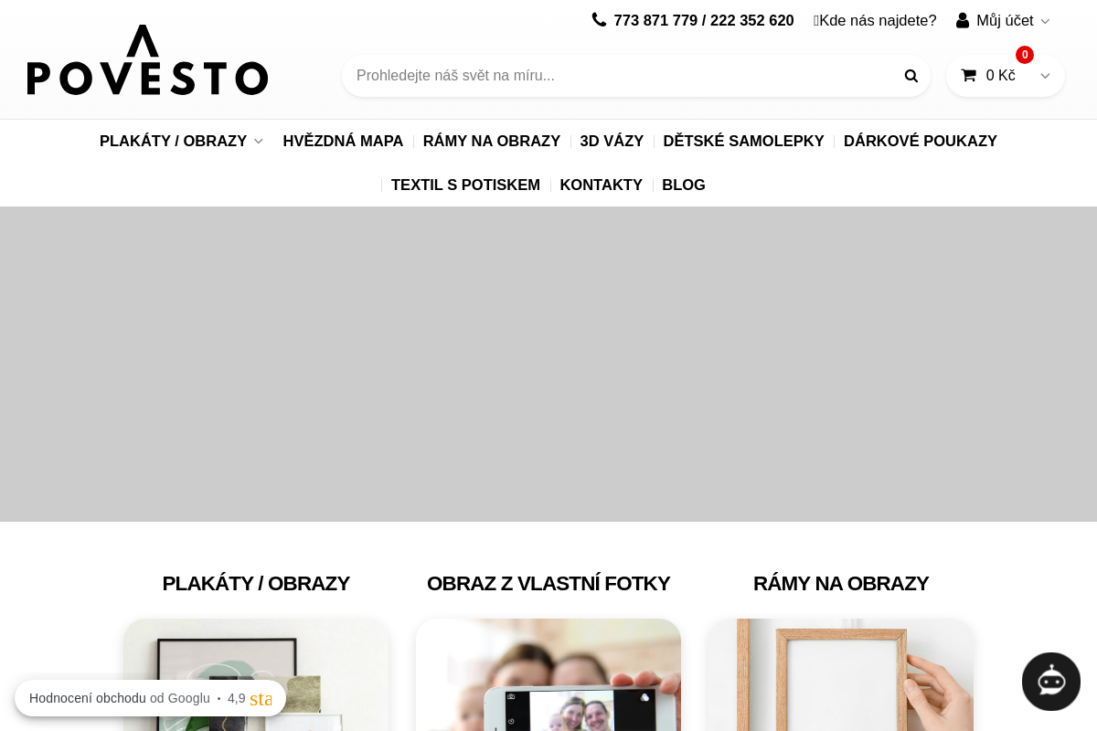Click the red cart item count badge

1025,55
